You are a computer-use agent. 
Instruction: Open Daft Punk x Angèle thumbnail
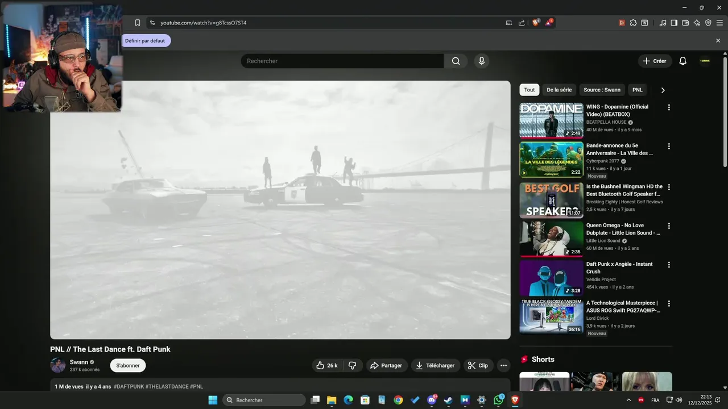[551, 278]
